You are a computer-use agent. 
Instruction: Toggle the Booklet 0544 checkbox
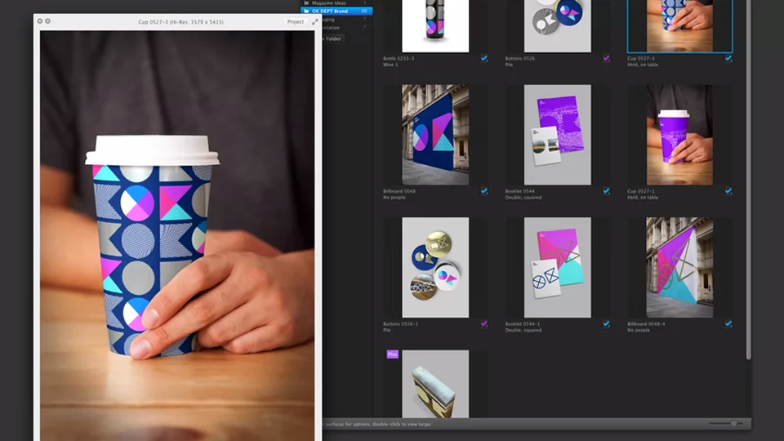(x=606, y=191)
